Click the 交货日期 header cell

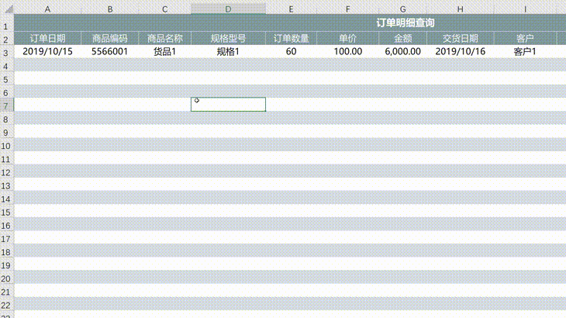[460, 38]
